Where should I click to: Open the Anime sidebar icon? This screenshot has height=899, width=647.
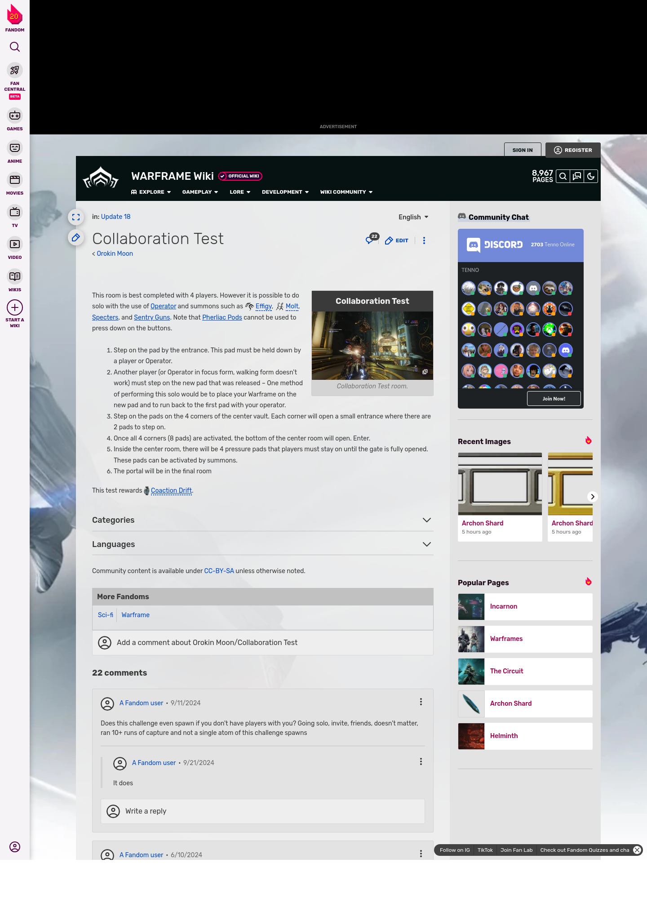pos(15,148)
